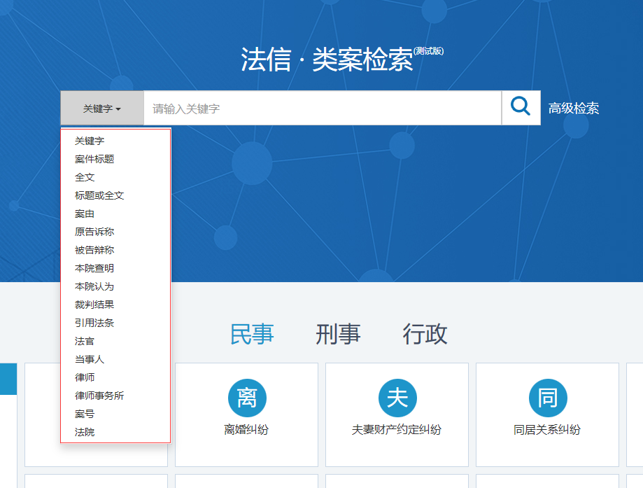The image size is (643, 488).
Task: Pick 案号 in the search type list
Action: pos(85,414)
